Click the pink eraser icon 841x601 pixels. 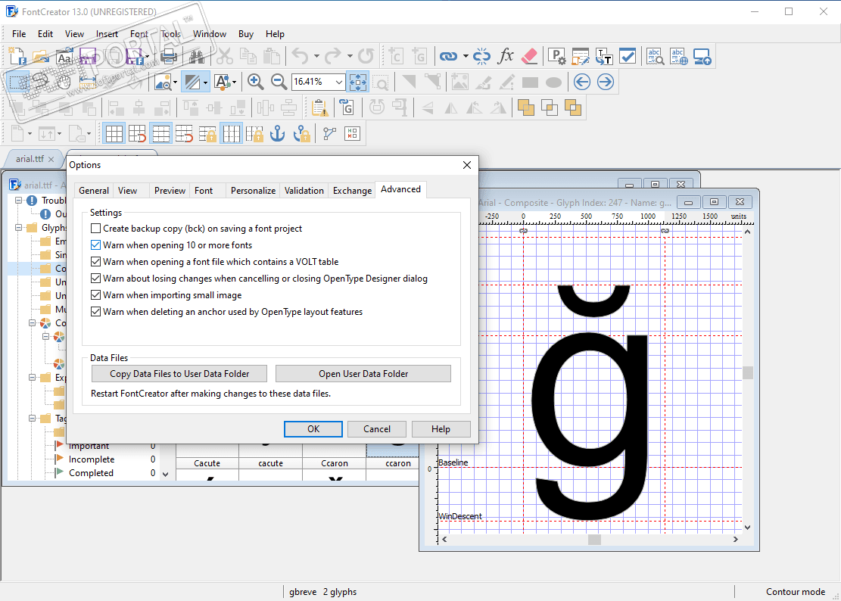pyautogui.click(x=529, y=56)
